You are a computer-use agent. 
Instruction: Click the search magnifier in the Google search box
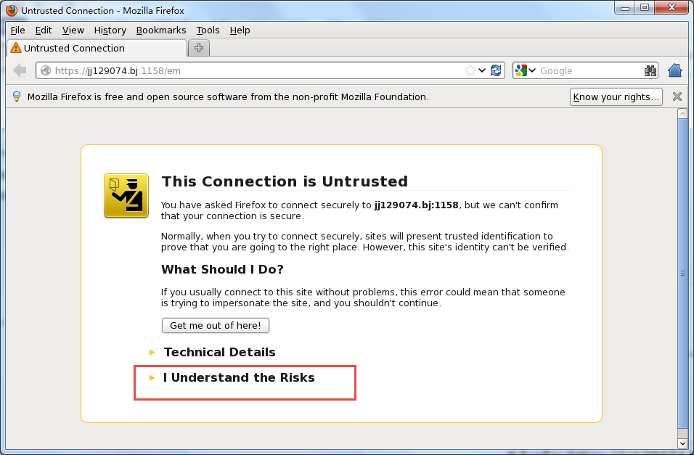coord(650,70)
